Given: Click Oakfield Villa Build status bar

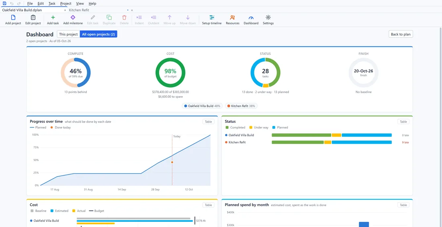Looking at the screenshot, I should pyautogui.click(x=331, y=135).
